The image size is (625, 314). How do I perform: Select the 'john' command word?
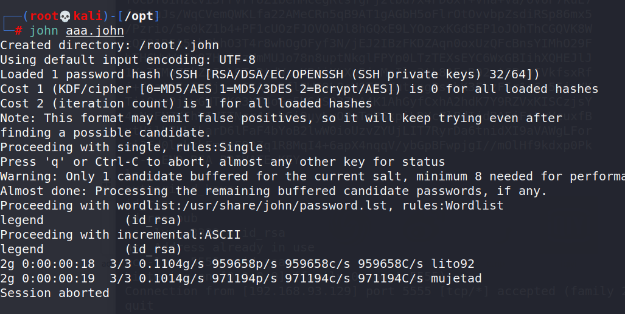[43, 30]
